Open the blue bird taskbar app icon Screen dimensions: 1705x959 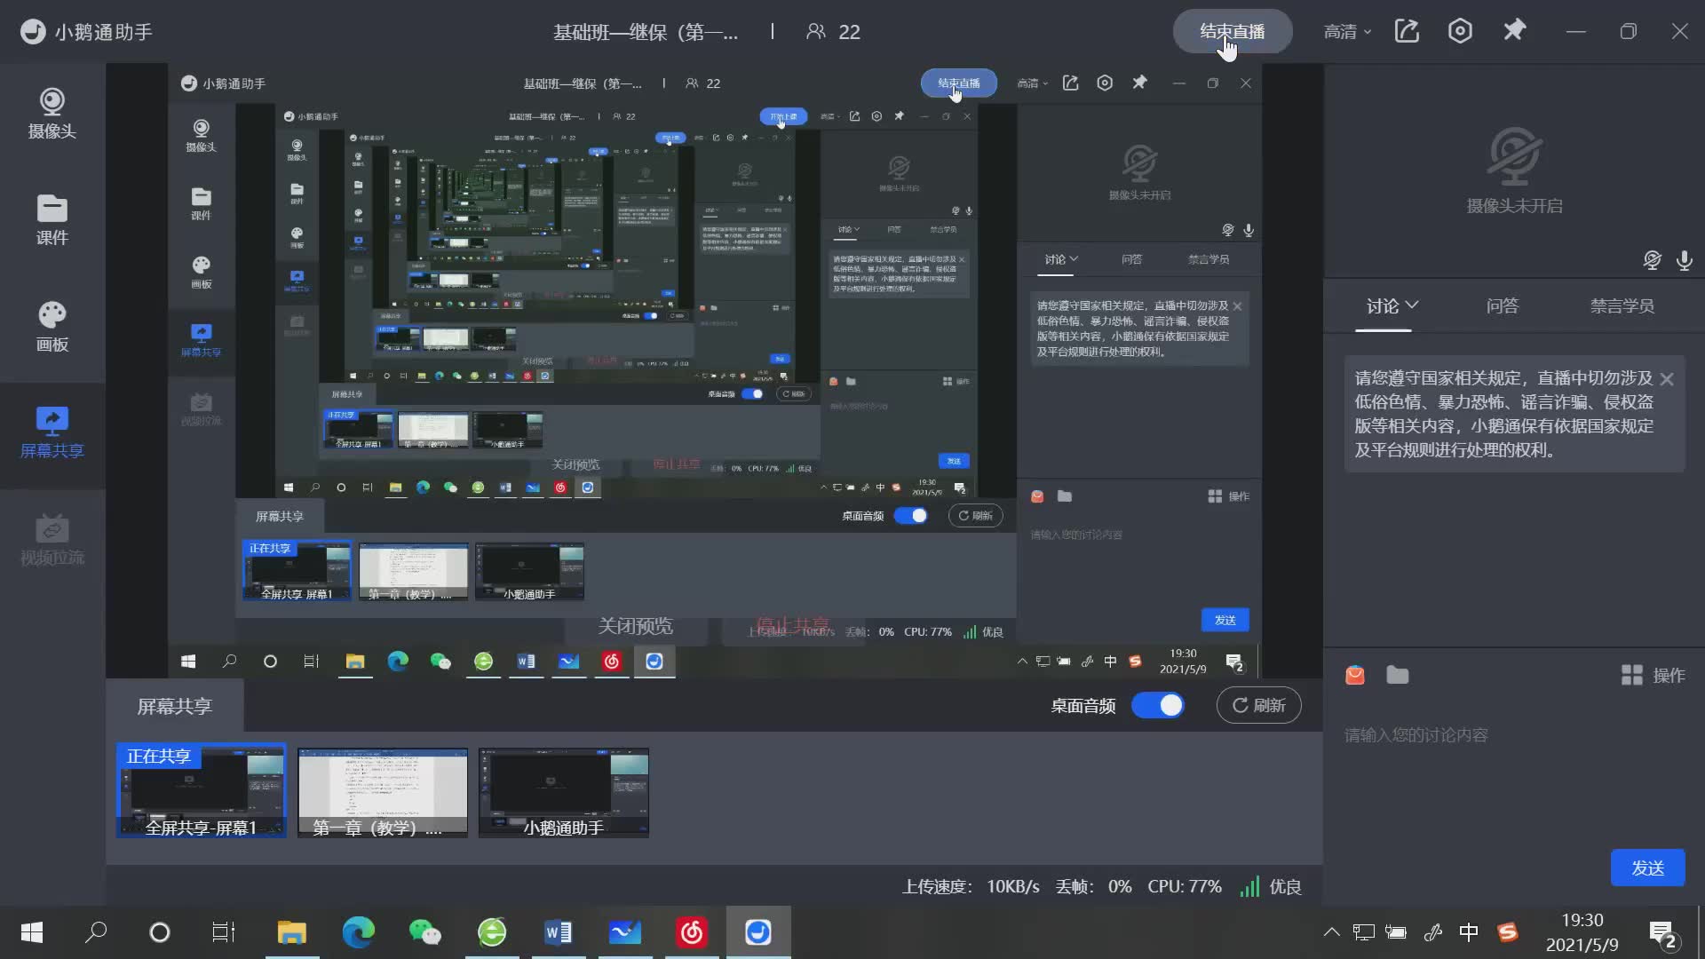click(x=625, y=932)
